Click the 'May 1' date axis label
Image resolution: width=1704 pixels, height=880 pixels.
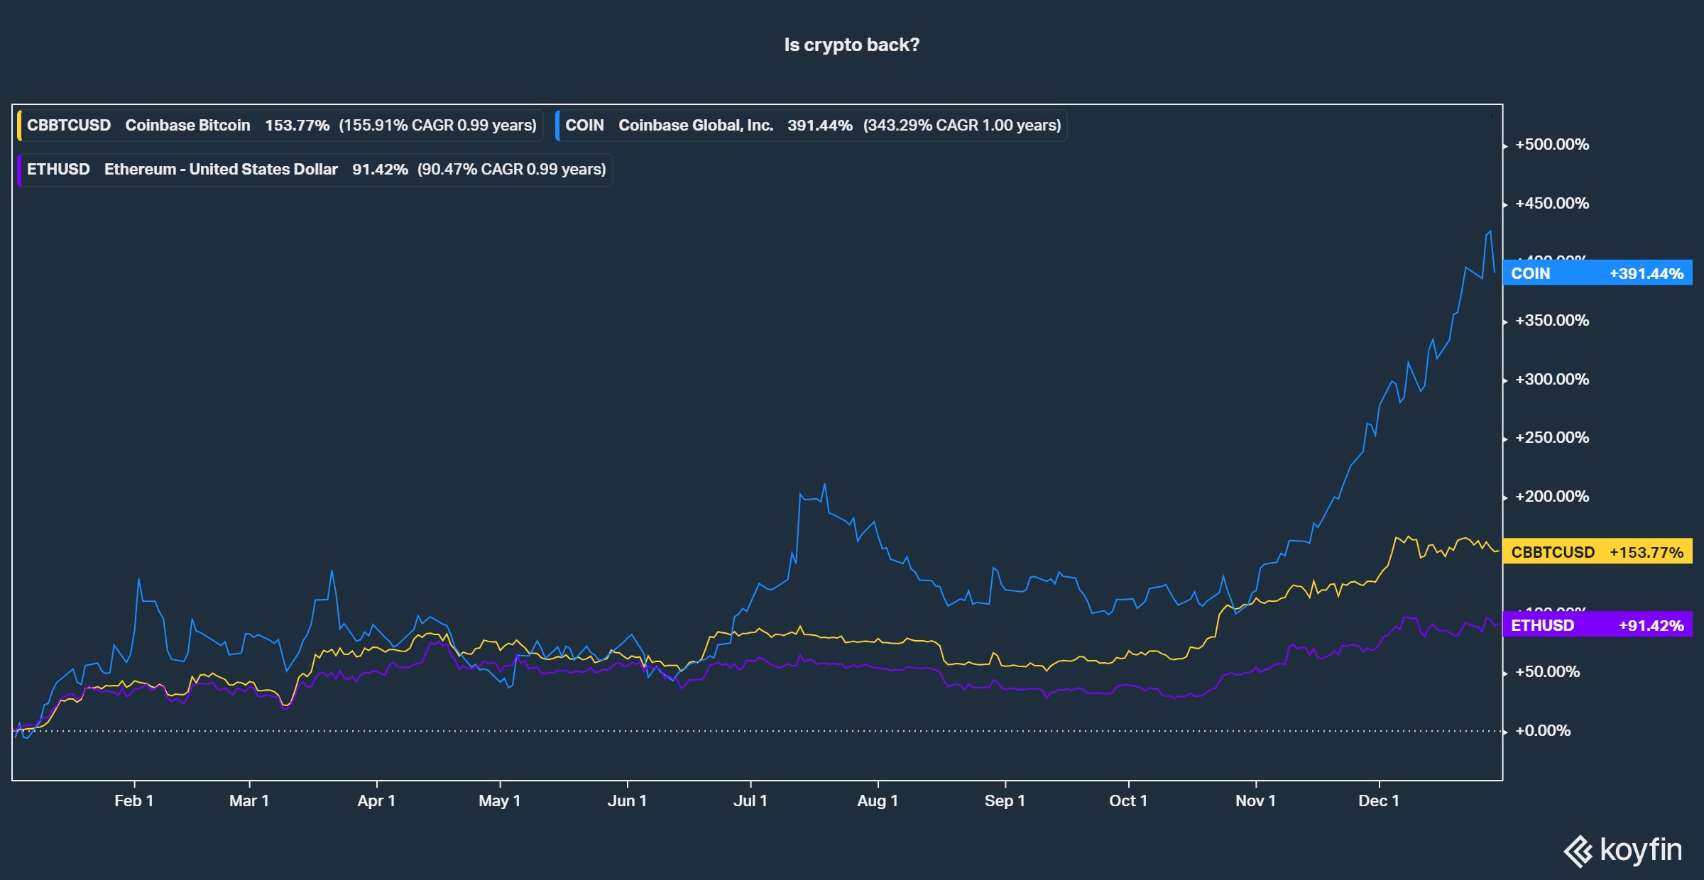coord(500,801)
